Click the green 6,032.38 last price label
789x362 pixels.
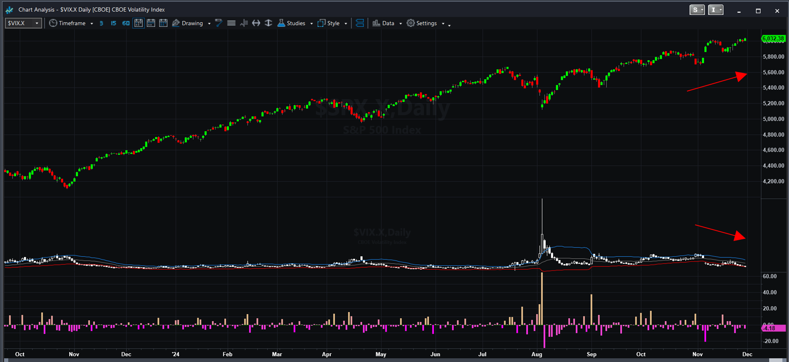[x=773, y=38]
